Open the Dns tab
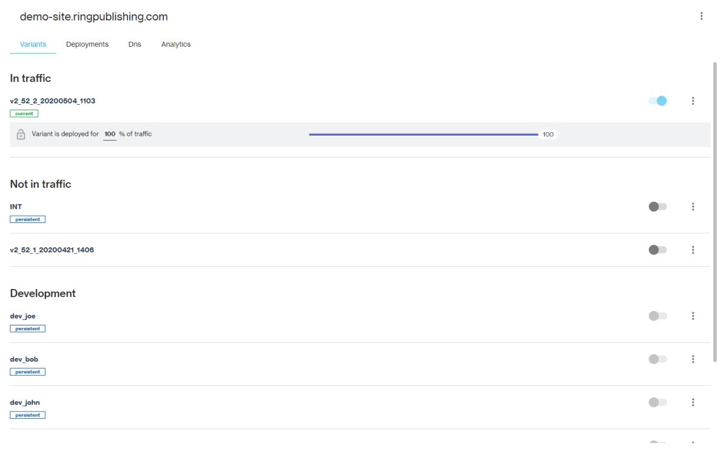728x449 pixels. 135,44
